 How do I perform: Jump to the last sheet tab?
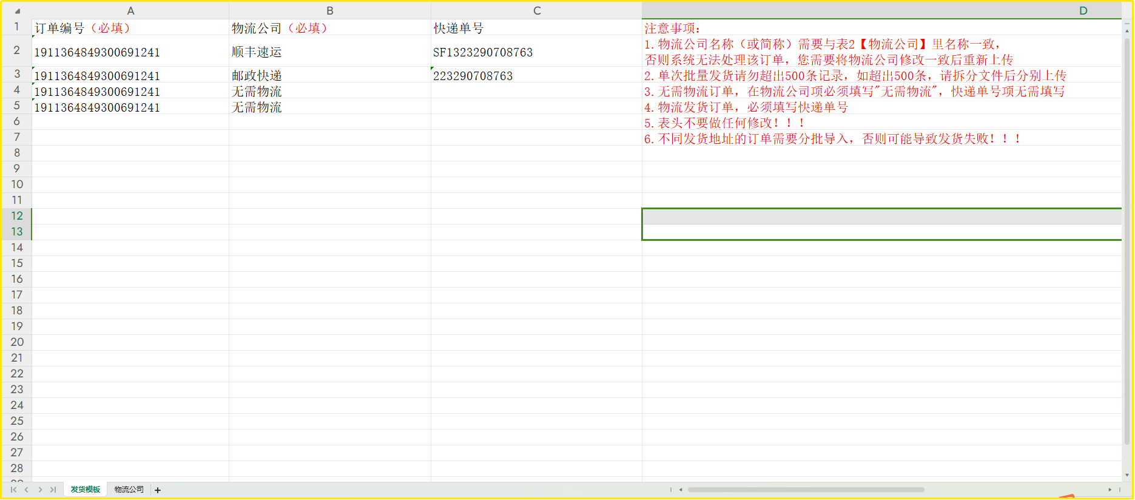click(53, 490)
